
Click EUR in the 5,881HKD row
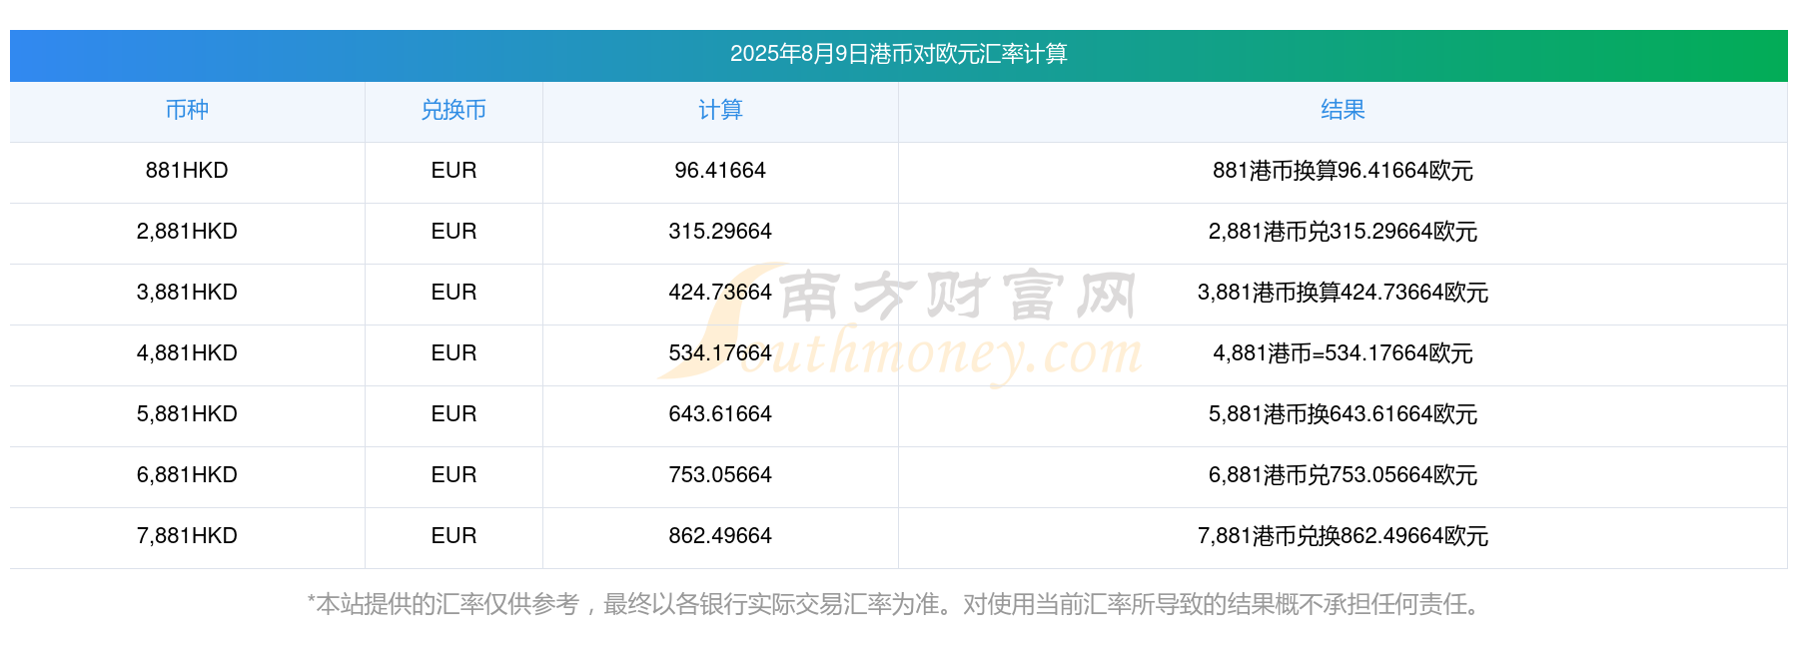click(453, 414)
